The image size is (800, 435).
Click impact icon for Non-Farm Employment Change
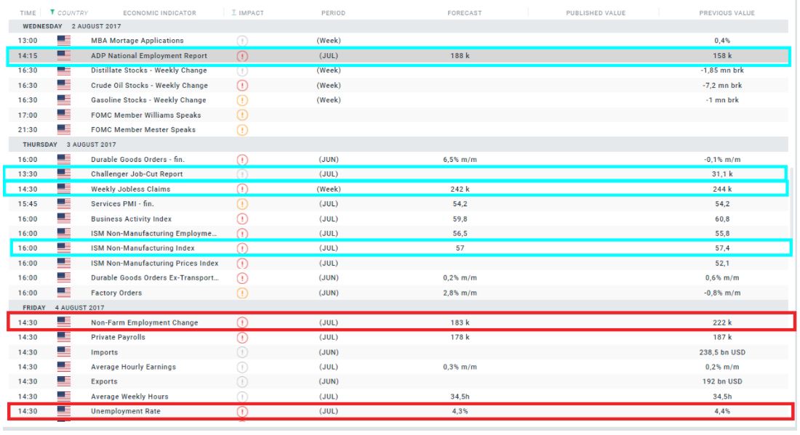pyautogui.click(x=242, y=323)
